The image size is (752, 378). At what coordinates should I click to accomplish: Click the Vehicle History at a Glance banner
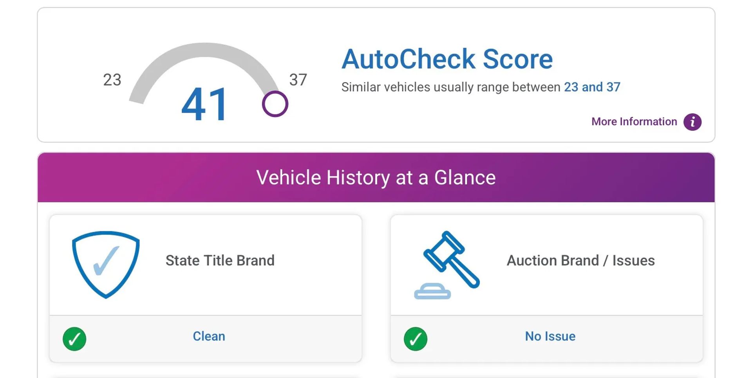[x=376, y=178]
